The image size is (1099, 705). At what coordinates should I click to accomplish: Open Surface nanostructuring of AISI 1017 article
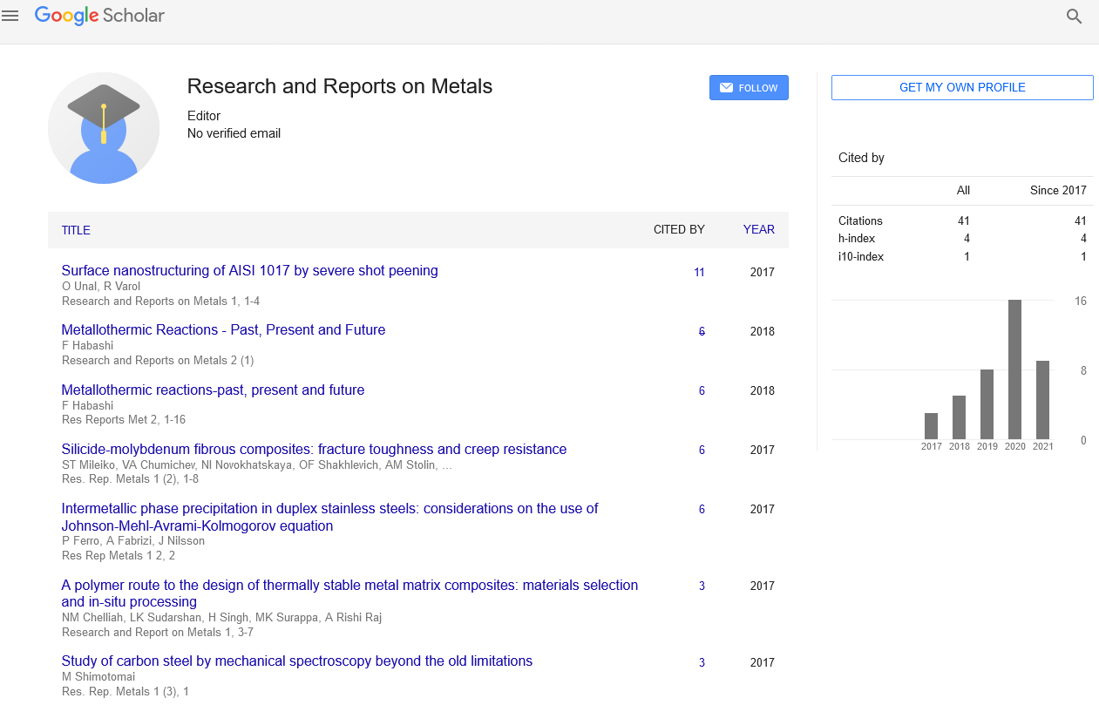pos(250,271)
